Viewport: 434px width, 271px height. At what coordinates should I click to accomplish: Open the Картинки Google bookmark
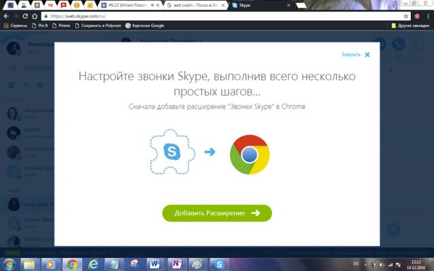point(144,26)
